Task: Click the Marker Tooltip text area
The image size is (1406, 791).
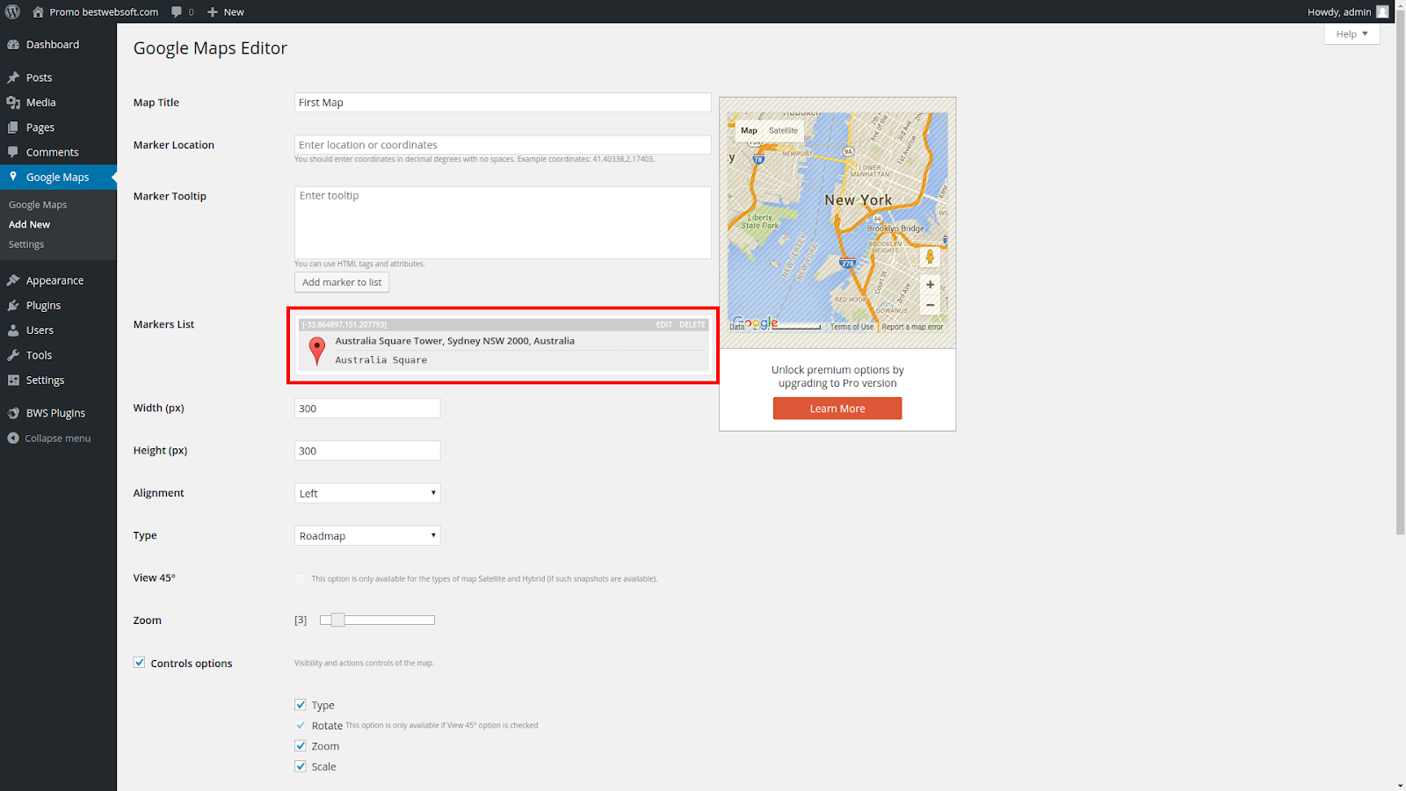Action: click(x=503, y=222)
